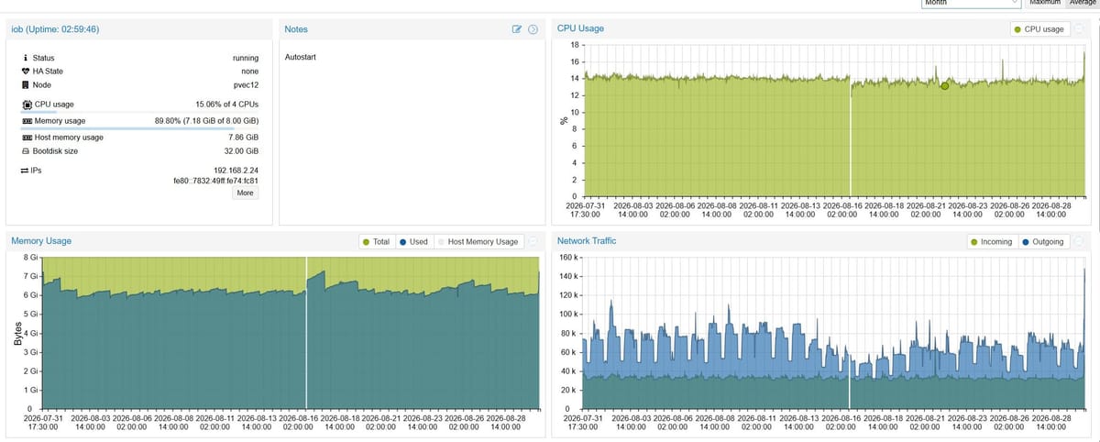Image resolution: width=1100 pixels, height=442 pixels.
Task: Select the Average aggregation button
Action: pos(1083,4)
